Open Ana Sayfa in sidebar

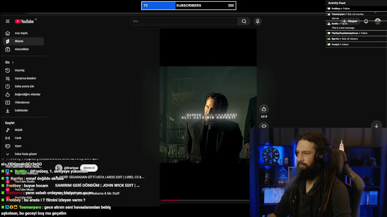coord(24,33)
